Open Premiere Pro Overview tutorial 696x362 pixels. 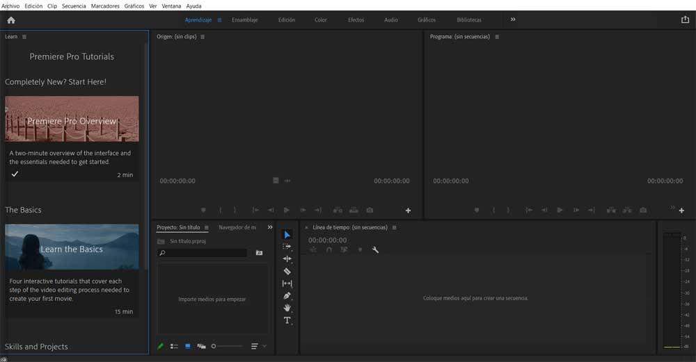(72, 120)
